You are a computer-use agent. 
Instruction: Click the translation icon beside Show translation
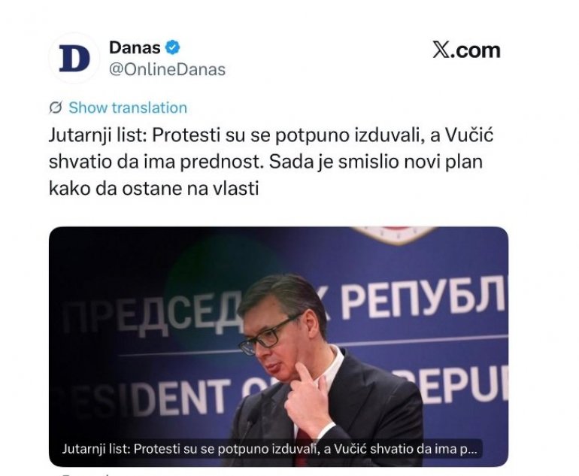56,108
